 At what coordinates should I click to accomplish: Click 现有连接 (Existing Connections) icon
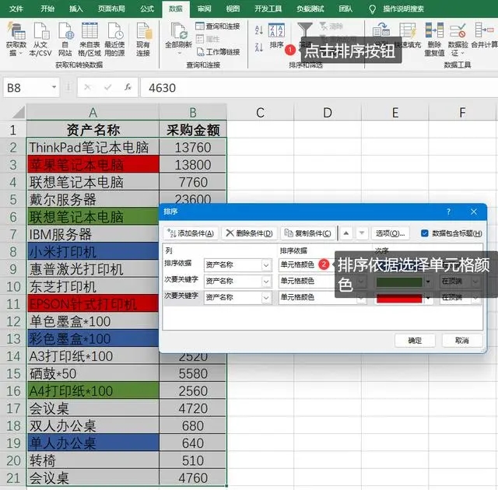pyautogui.click(x=143, y=39)
